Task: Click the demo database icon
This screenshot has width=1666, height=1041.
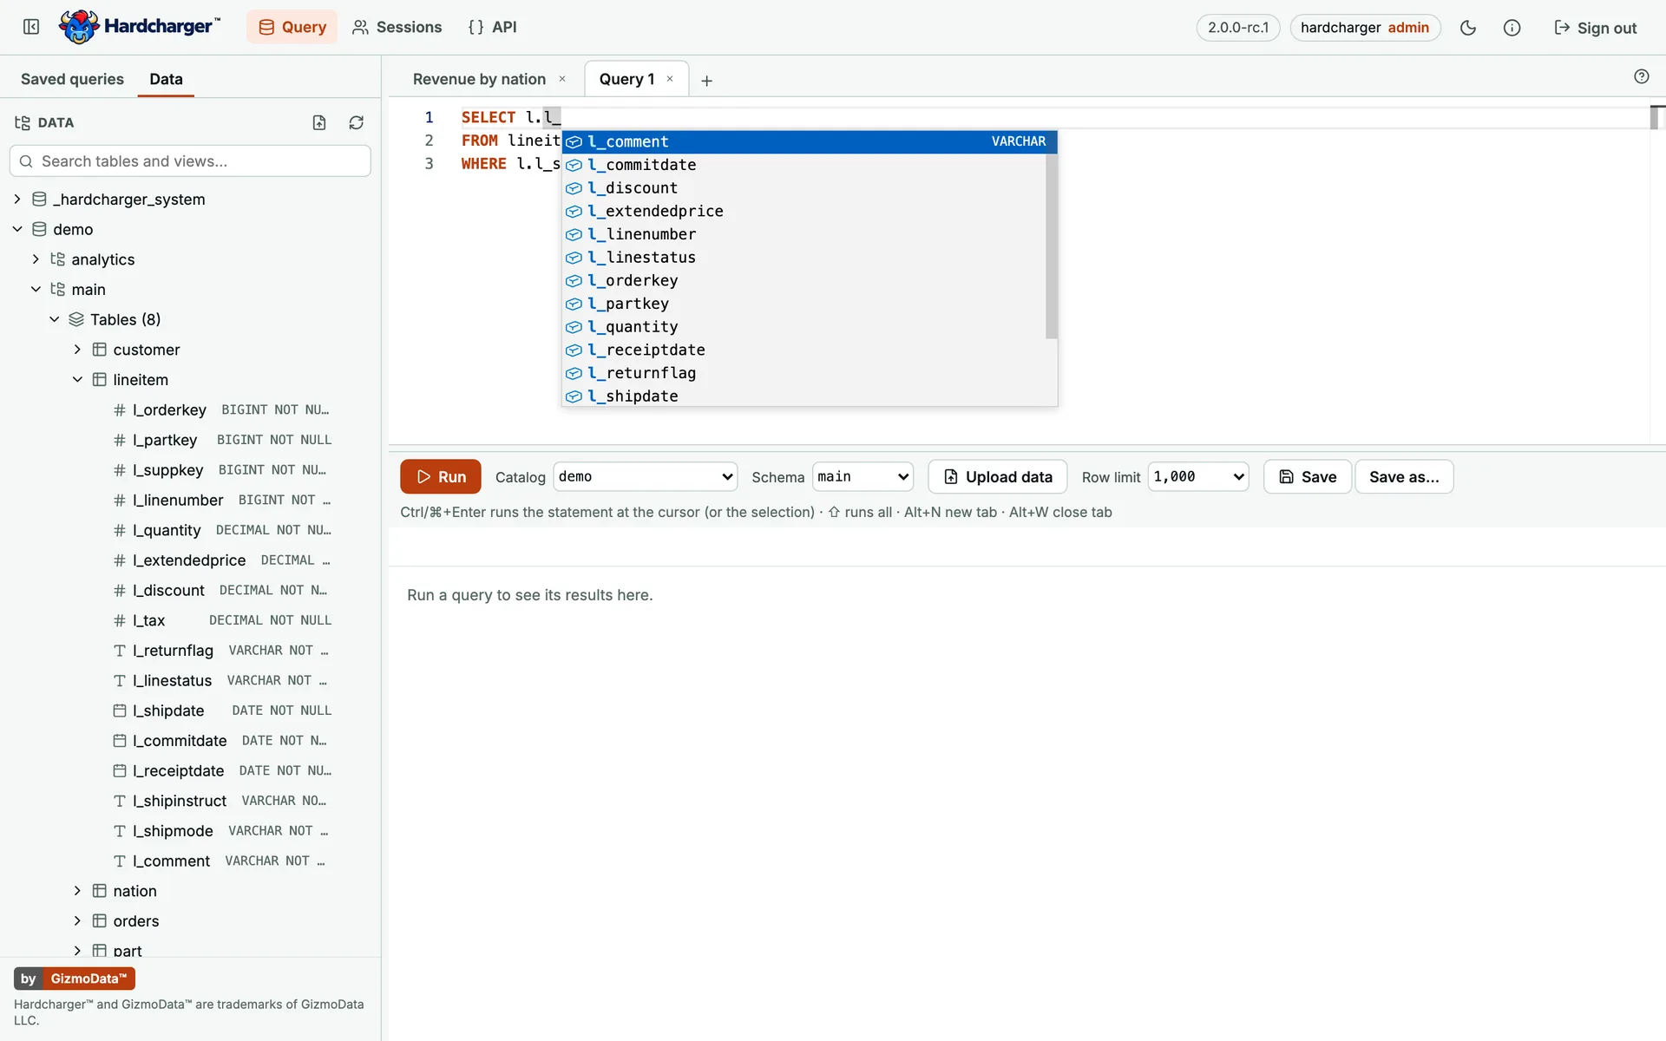Action: pyautogui.click(x=39, y=229)
